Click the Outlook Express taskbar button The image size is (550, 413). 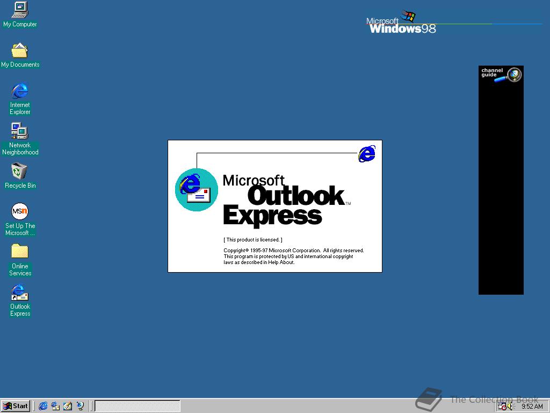pyautogui.click(x=137, y=406)
